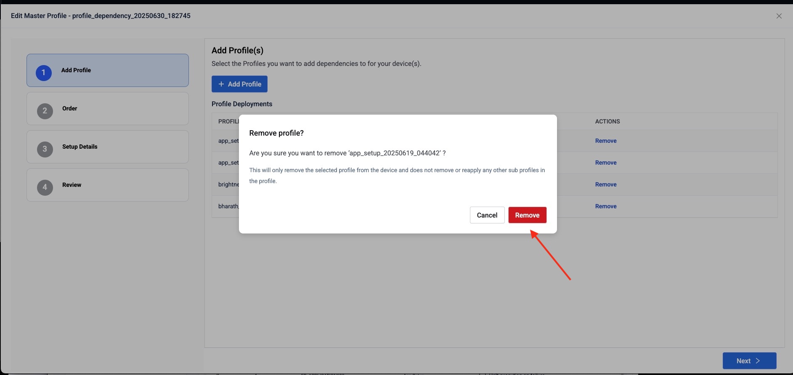Click Remove link for the brightness profile row
Viewport: 793px width, 375px height.
click(x=605, y=184)
